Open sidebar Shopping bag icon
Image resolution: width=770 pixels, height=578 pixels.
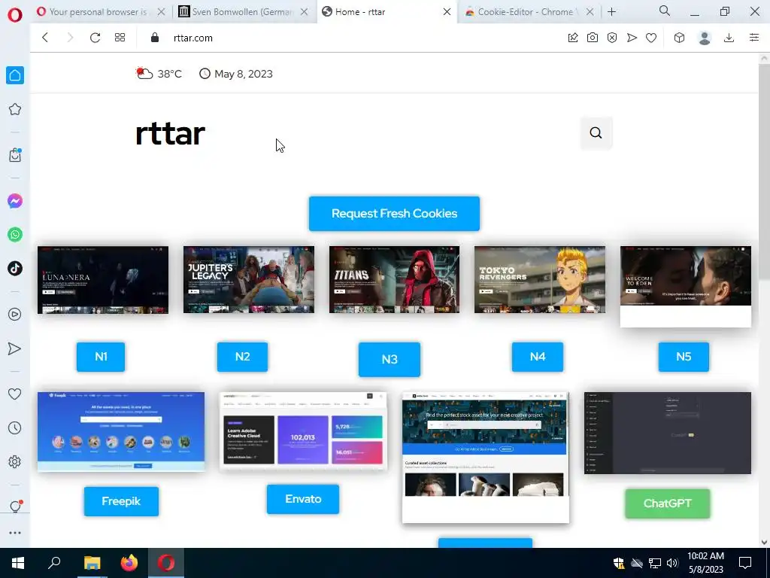(15, 155)
